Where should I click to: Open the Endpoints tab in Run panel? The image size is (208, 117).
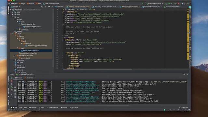point(29,78)
